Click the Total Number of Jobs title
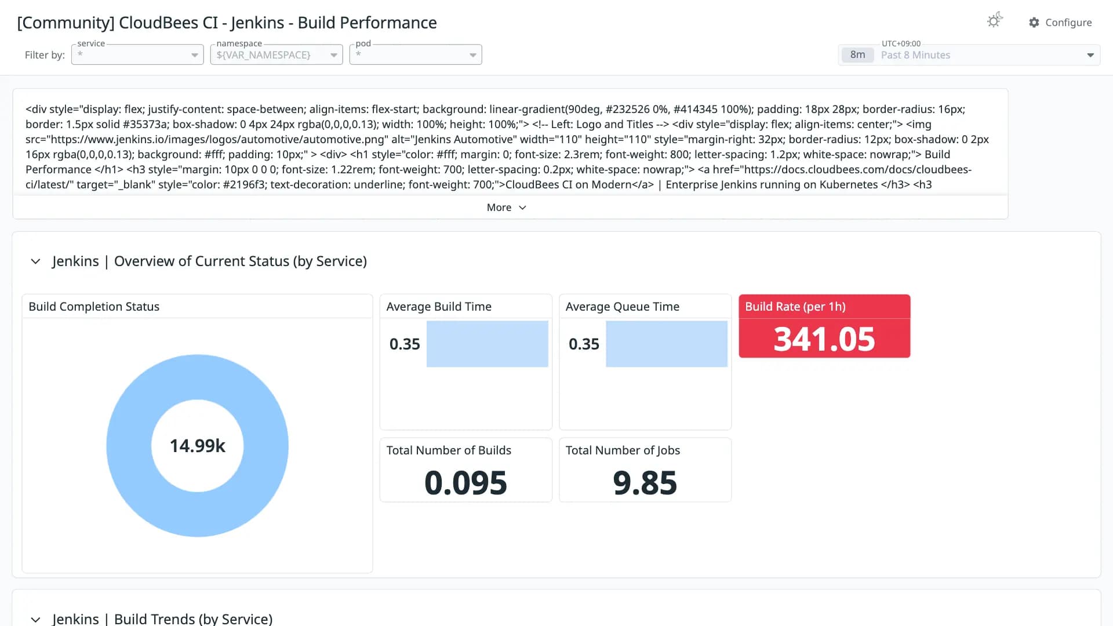 [623, 450]
